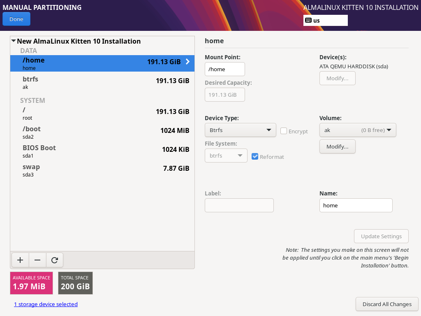Disable the Reformat checkbox

(255, 156)
